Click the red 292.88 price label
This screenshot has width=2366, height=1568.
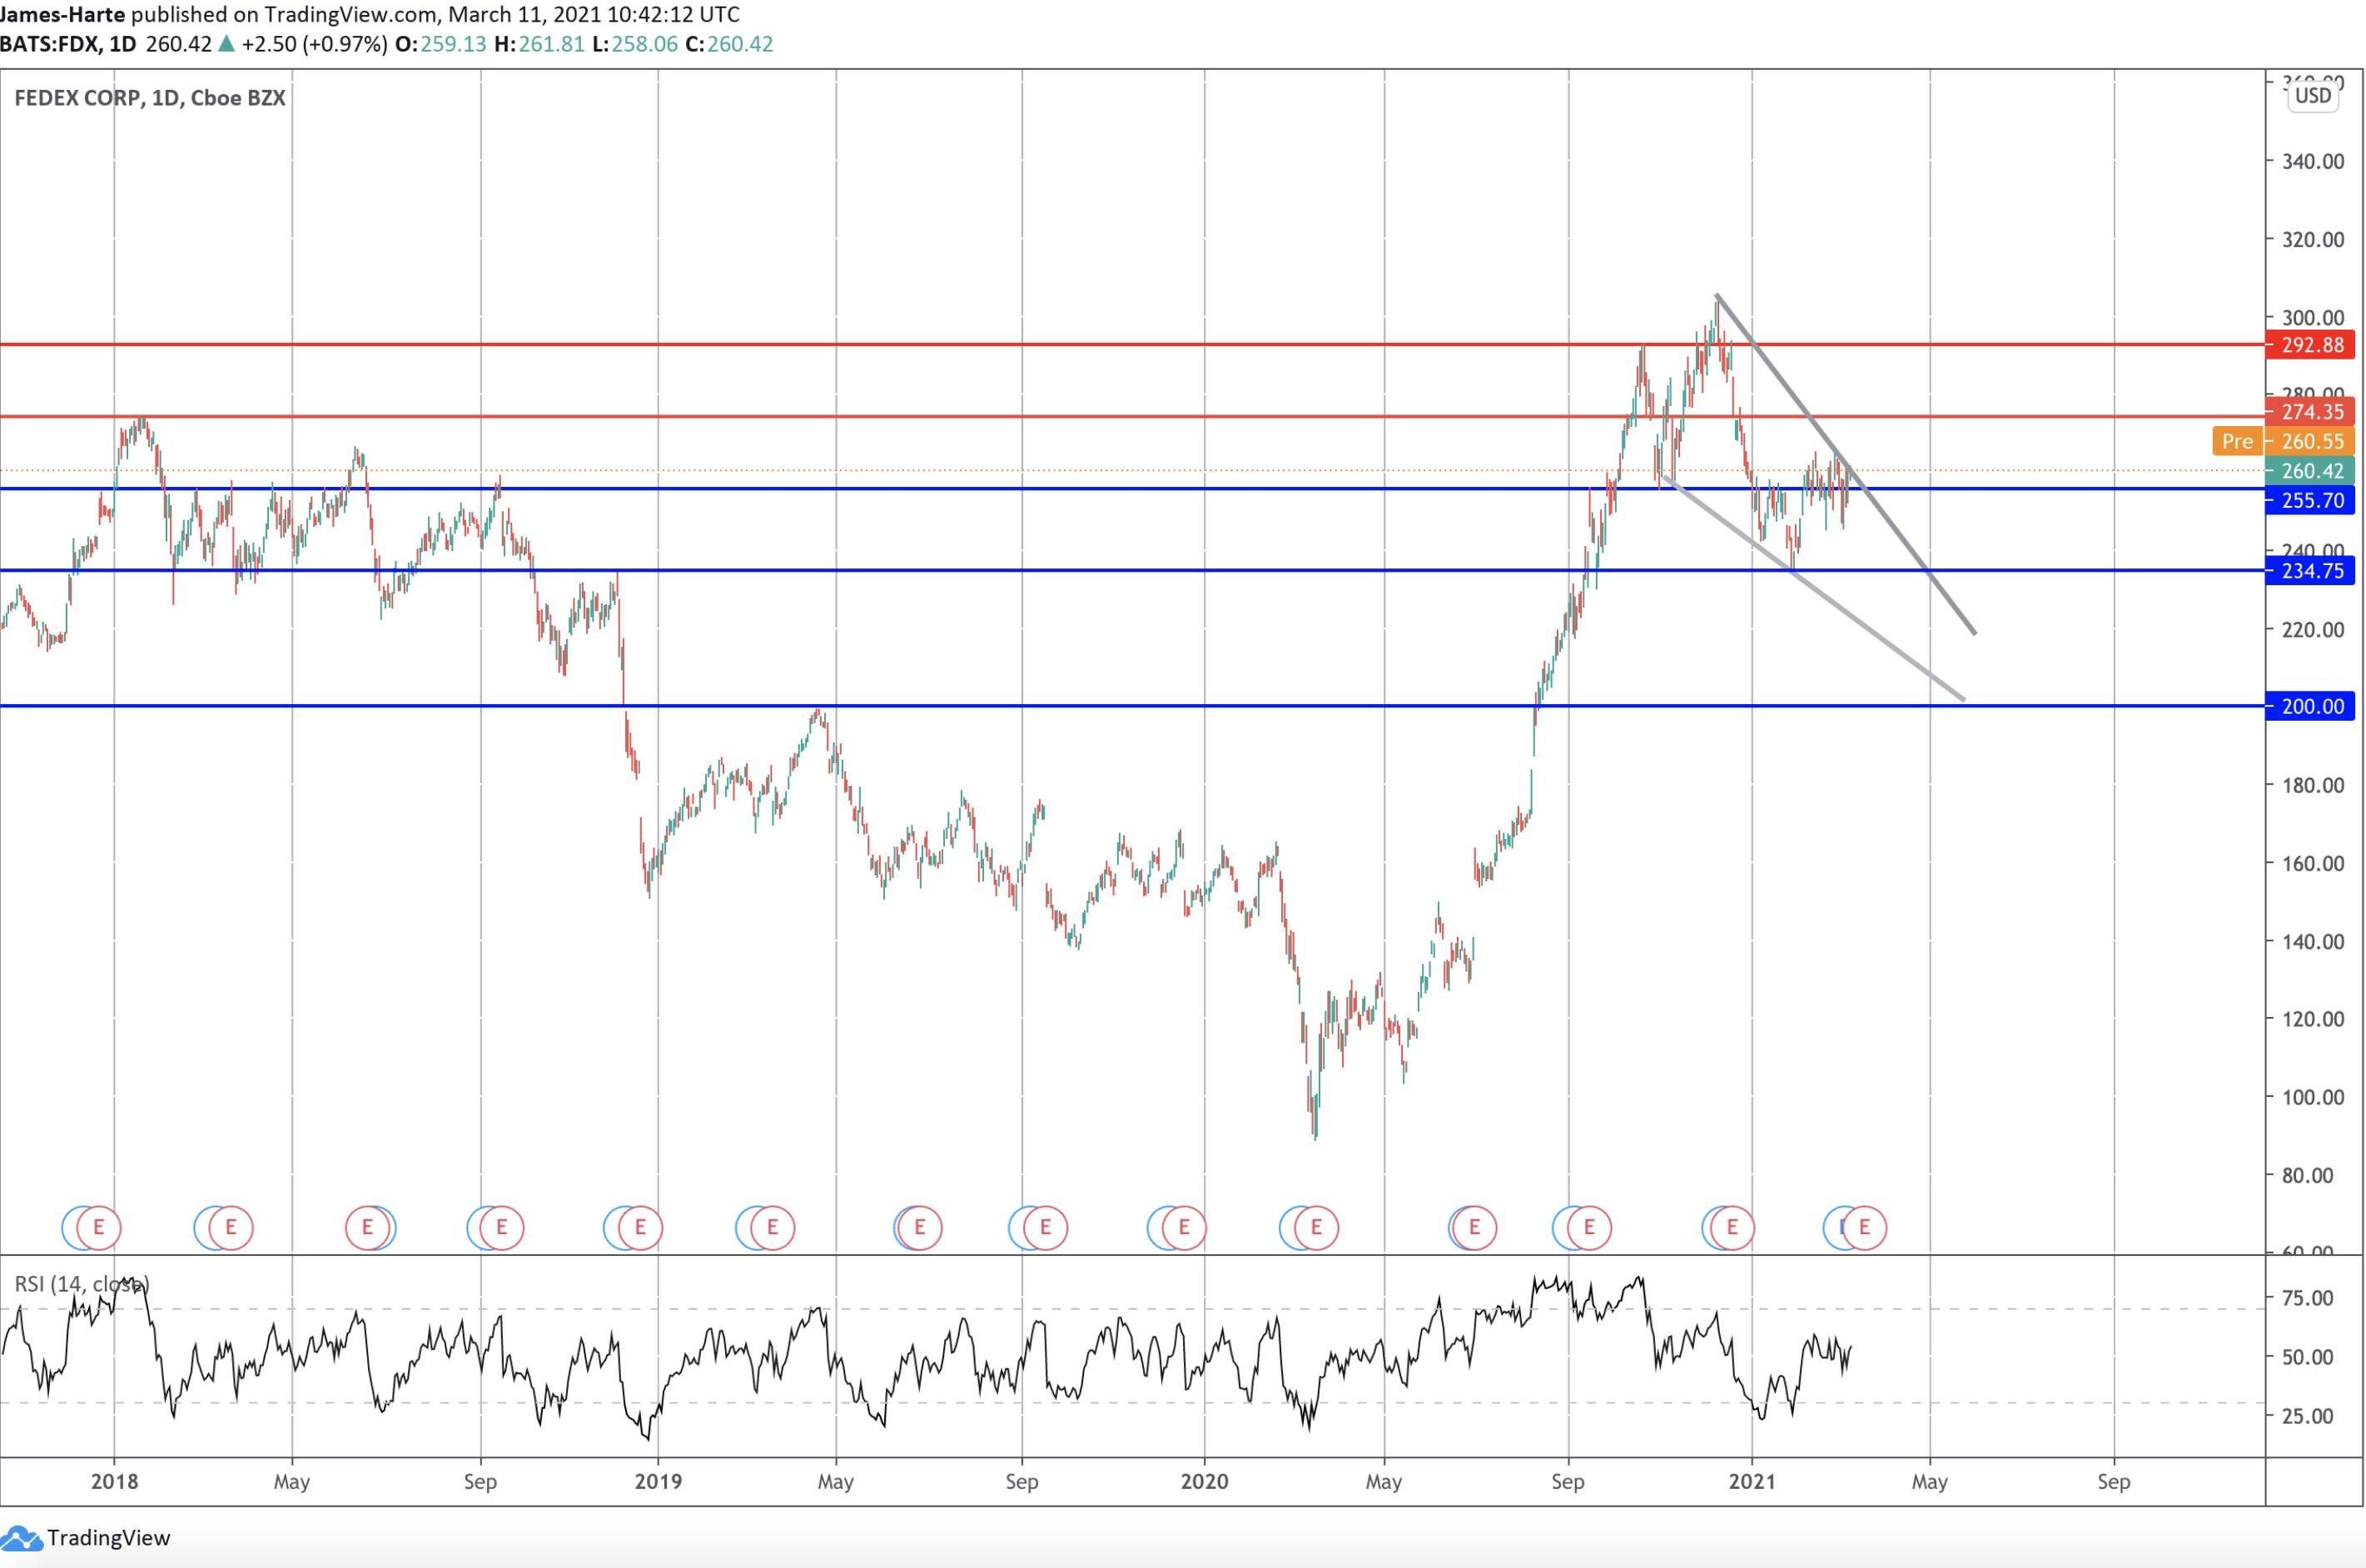coord(2311,345)
